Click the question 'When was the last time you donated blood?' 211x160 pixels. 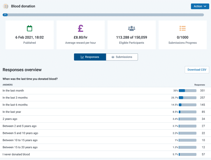[x=30, y=79]
